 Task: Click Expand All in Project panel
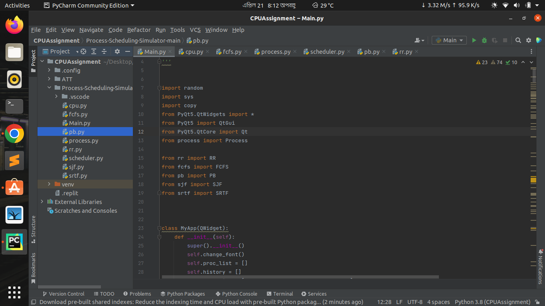(94, 51)
